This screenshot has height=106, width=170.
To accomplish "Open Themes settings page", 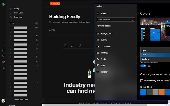I will 104,53.
